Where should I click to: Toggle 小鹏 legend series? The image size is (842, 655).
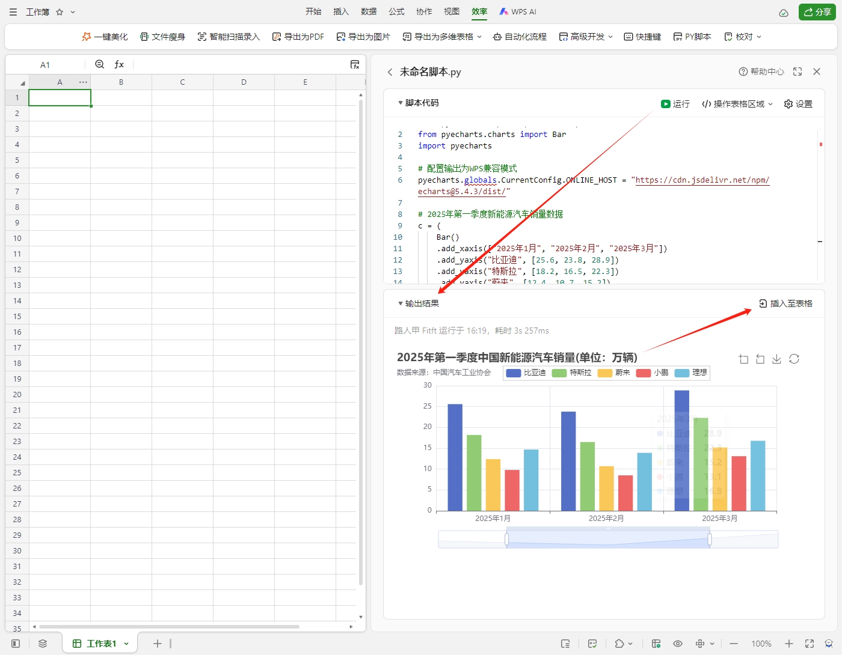click(x=653, y=373)
